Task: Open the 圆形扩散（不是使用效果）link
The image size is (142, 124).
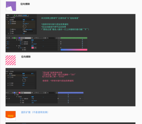Action: point(35,112)
